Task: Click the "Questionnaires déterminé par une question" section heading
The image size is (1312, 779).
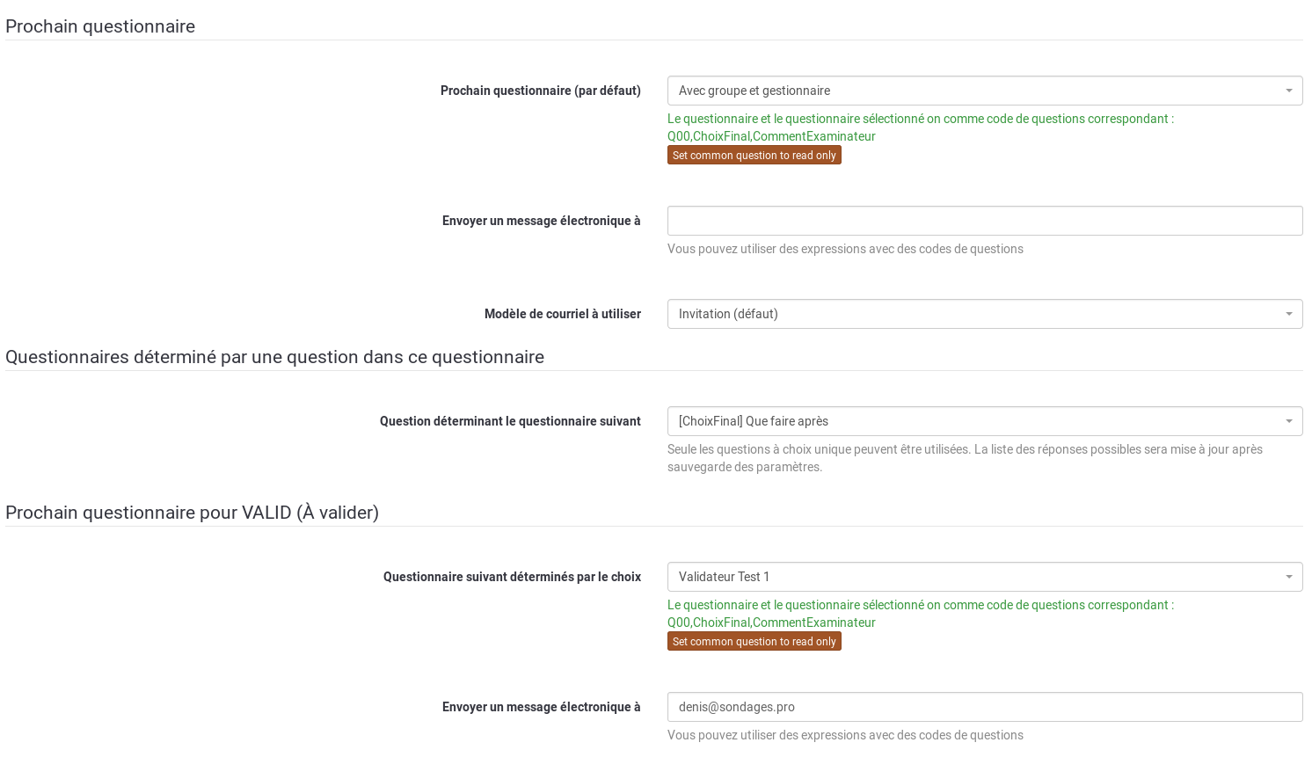Action: tap(274, 357)
